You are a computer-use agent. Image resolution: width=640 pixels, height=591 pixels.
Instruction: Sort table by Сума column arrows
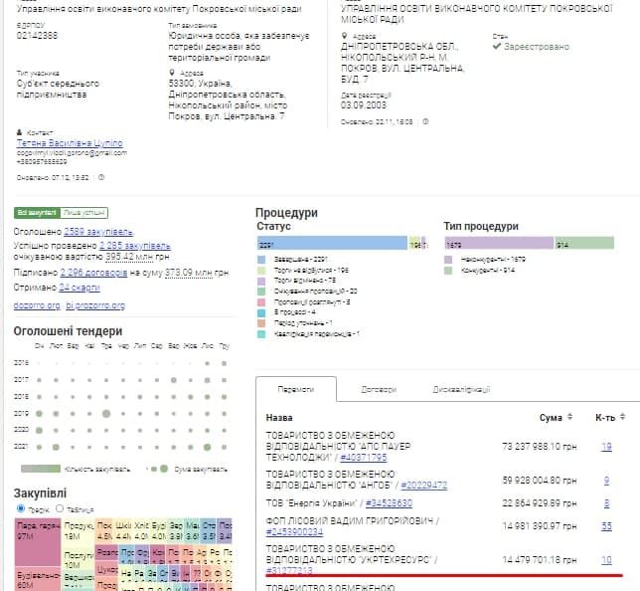(571, 418)
